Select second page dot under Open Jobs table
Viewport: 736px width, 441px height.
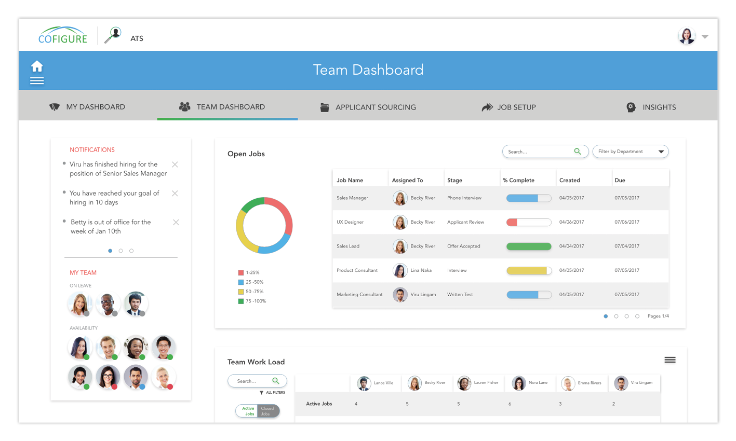[616, 316]
